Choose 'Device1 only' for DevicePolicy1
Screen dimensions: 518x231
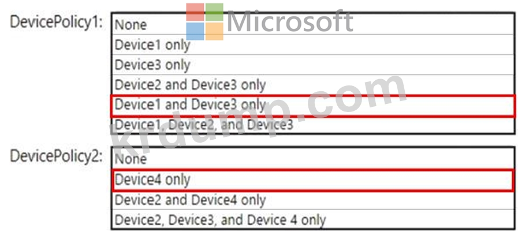click(x=313, y=44)
